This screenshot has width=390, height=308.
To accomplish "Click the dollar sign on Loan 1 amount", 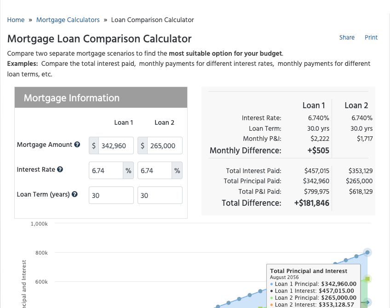I will coord(94,145).
